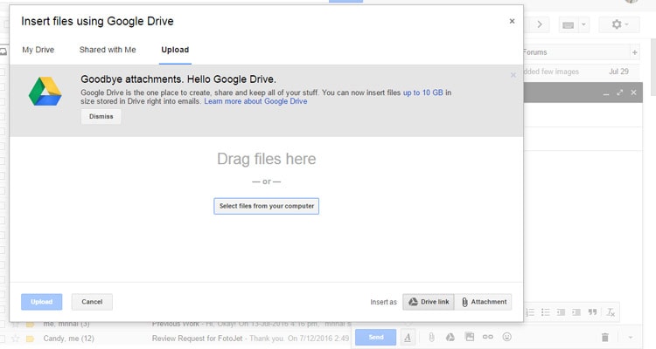Apply quote formatting using the quotation marks icon

[x=592, y=312]
